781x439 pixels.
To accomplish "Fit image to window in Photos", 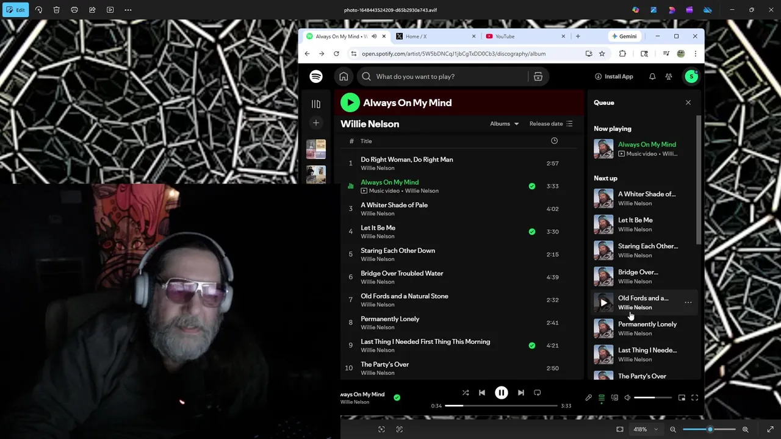I will (620, 429).
